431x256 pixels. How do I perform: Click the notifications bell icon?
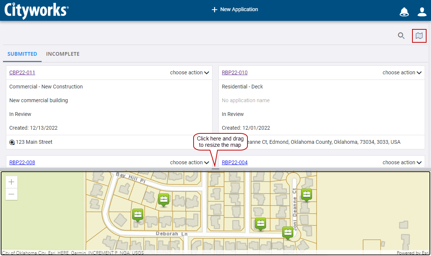tap(404, 12)
